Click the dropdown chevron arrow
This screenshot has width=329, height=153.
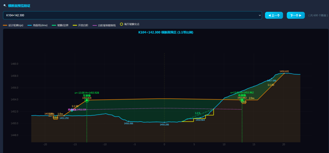click(260, 15)
